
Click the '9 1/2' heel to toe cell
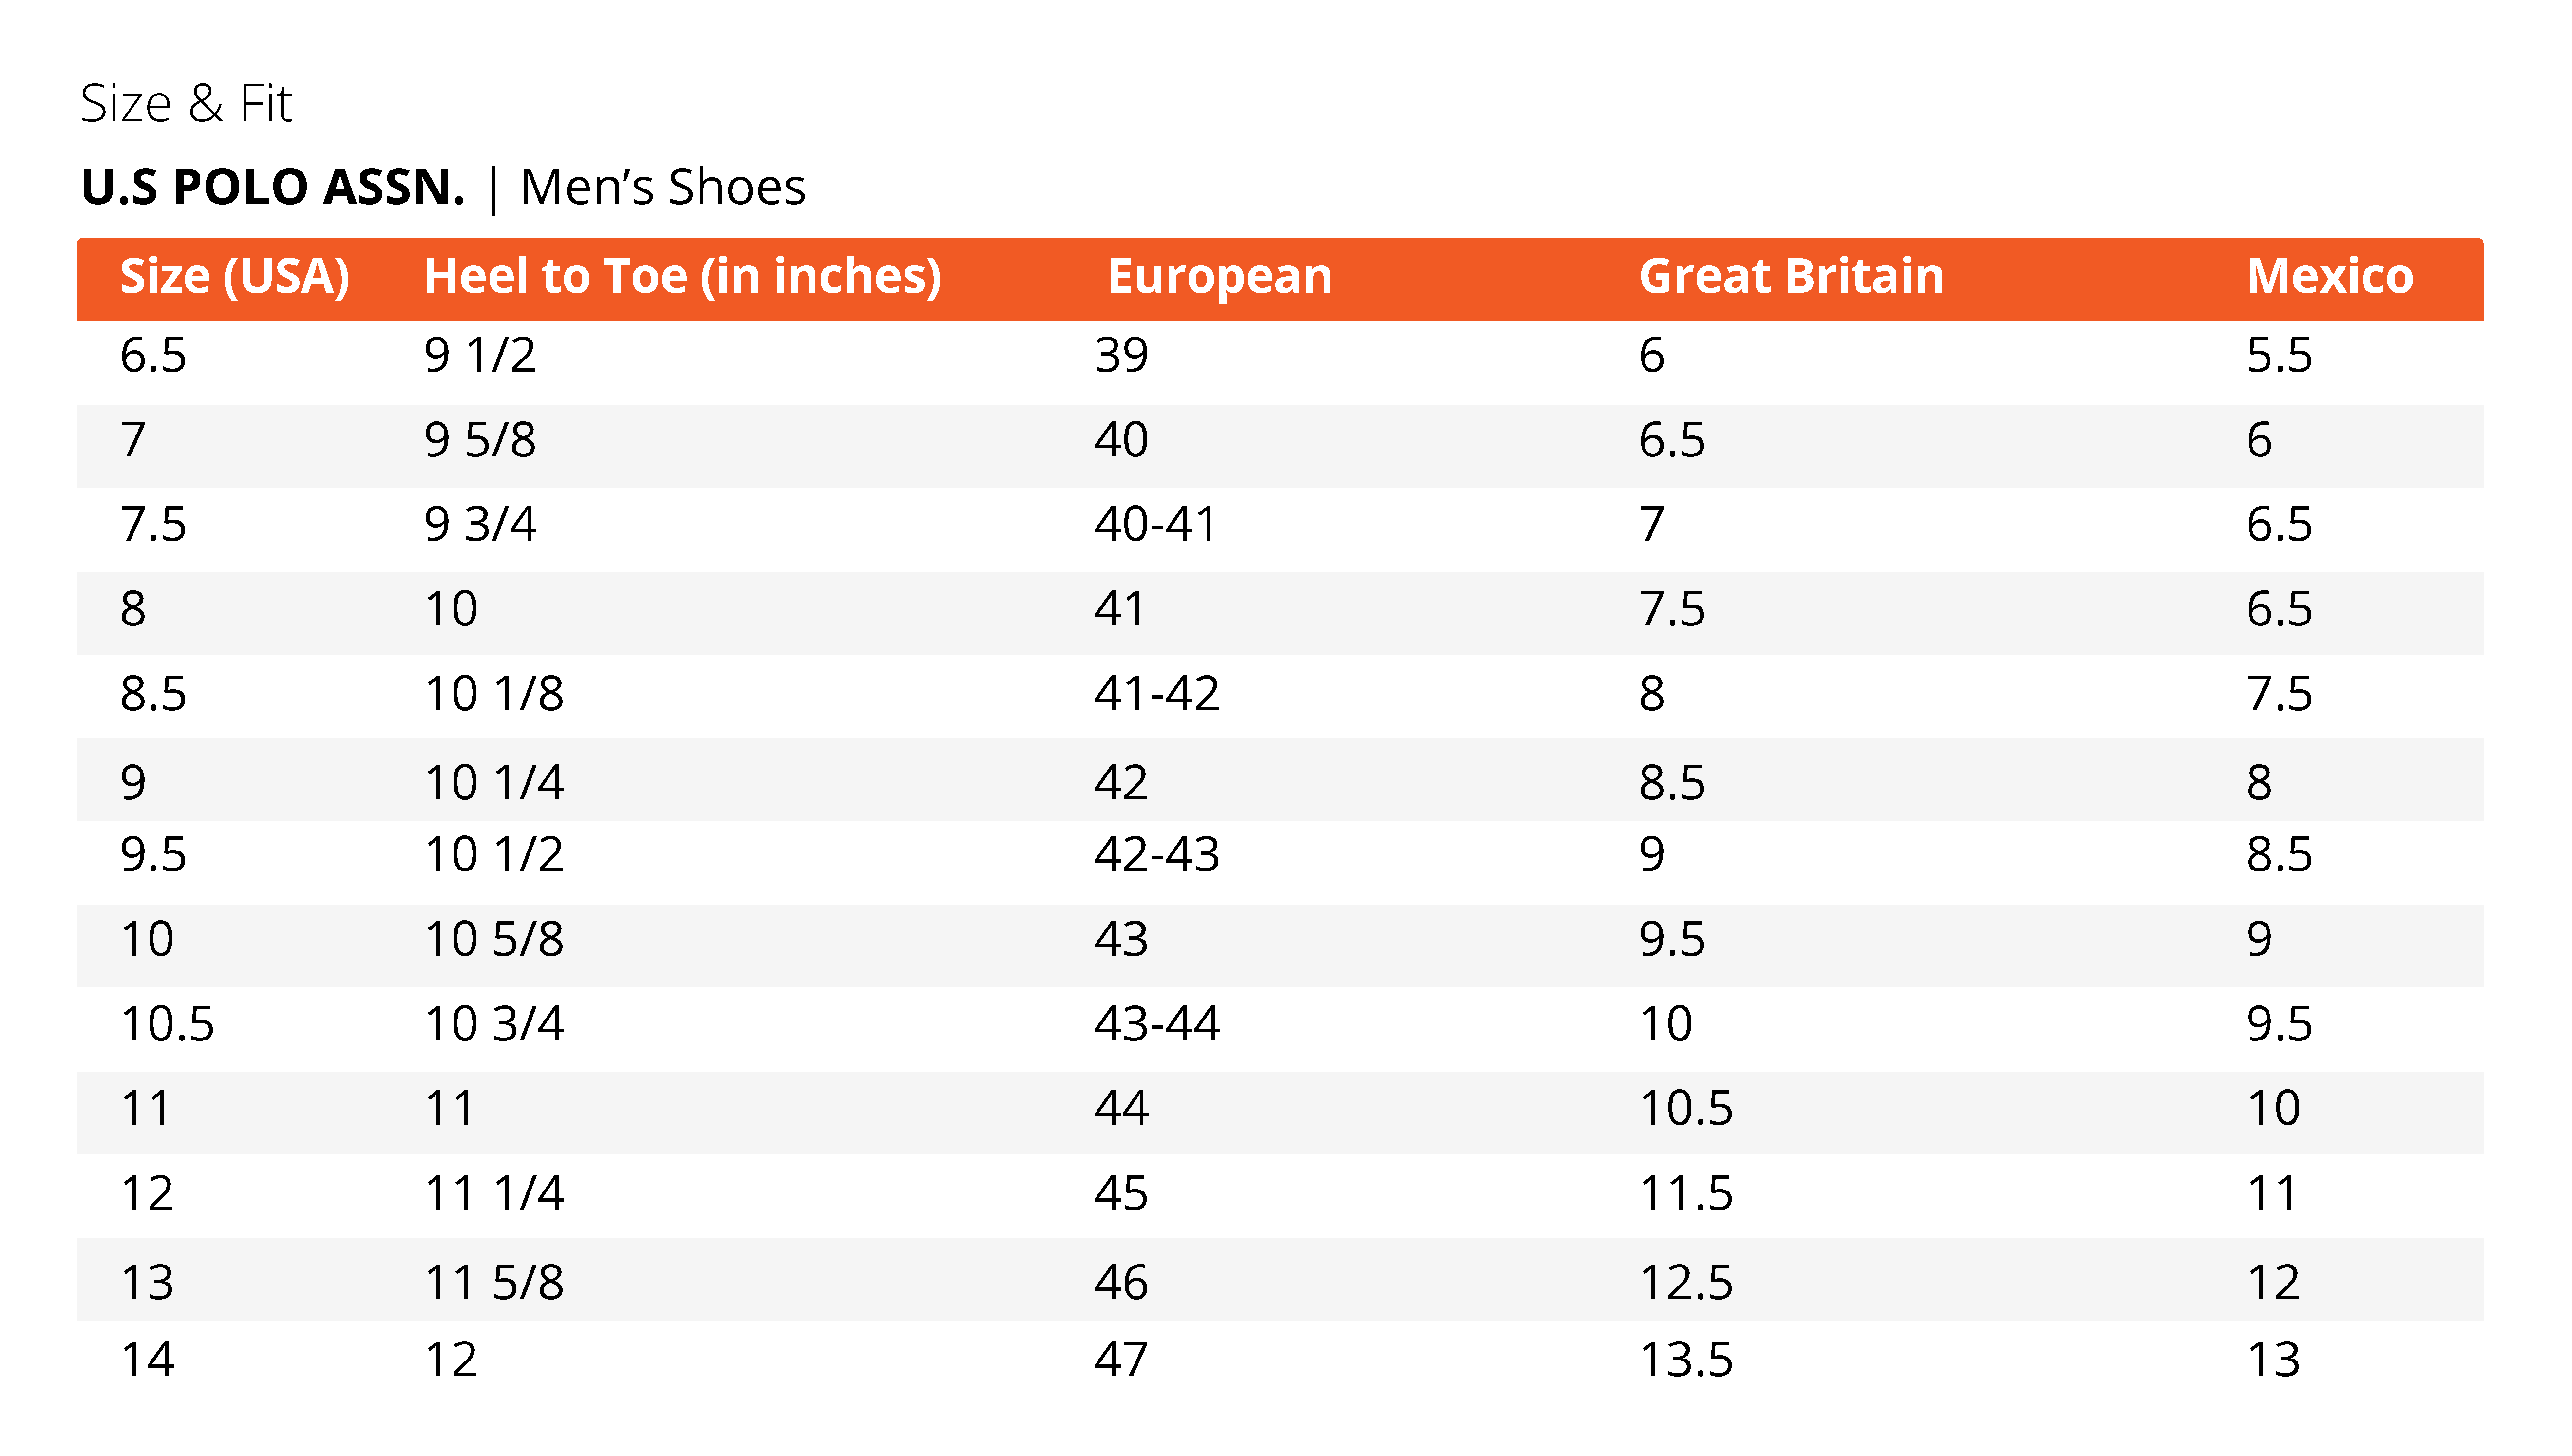[480, 356]
